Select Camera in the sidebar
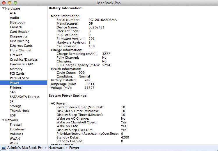Viewport: 218px width, 151px height. 16,27
